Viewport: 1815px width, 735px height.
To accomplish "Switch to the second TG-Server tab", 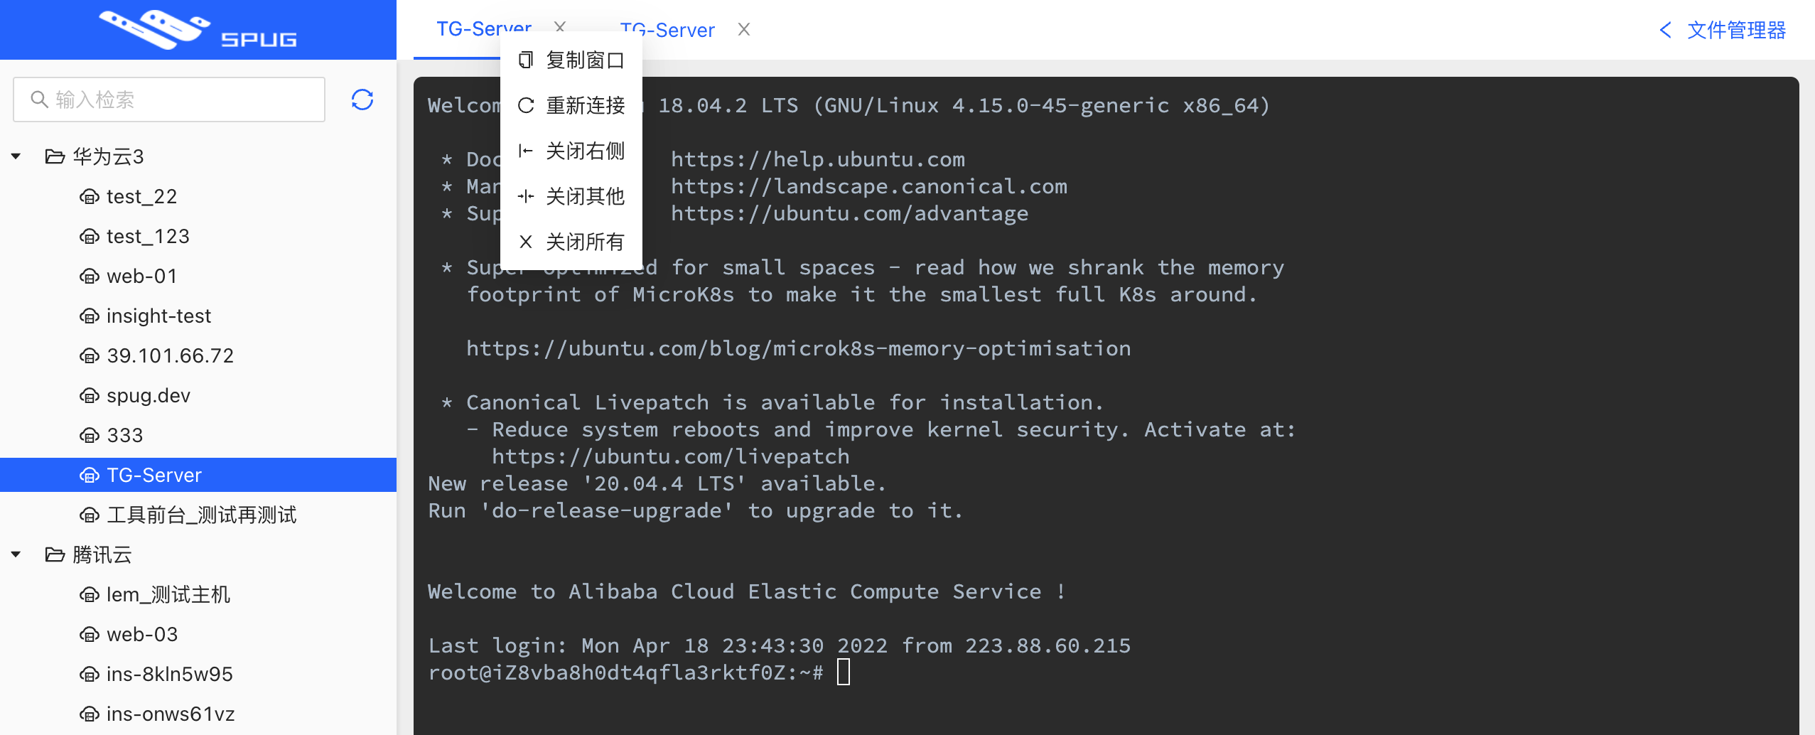I will point(667,29).
